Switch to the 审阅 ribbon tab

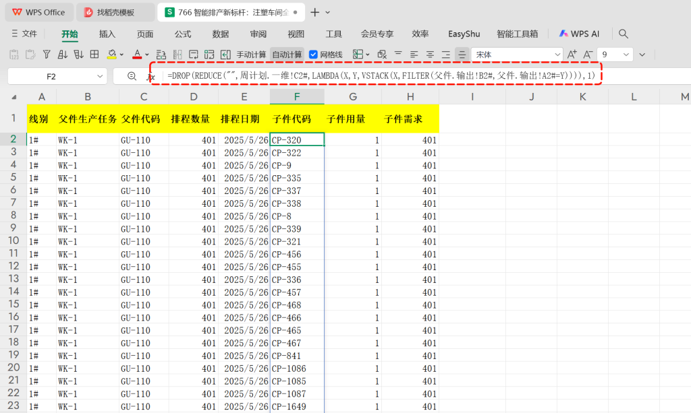point(258,34)
